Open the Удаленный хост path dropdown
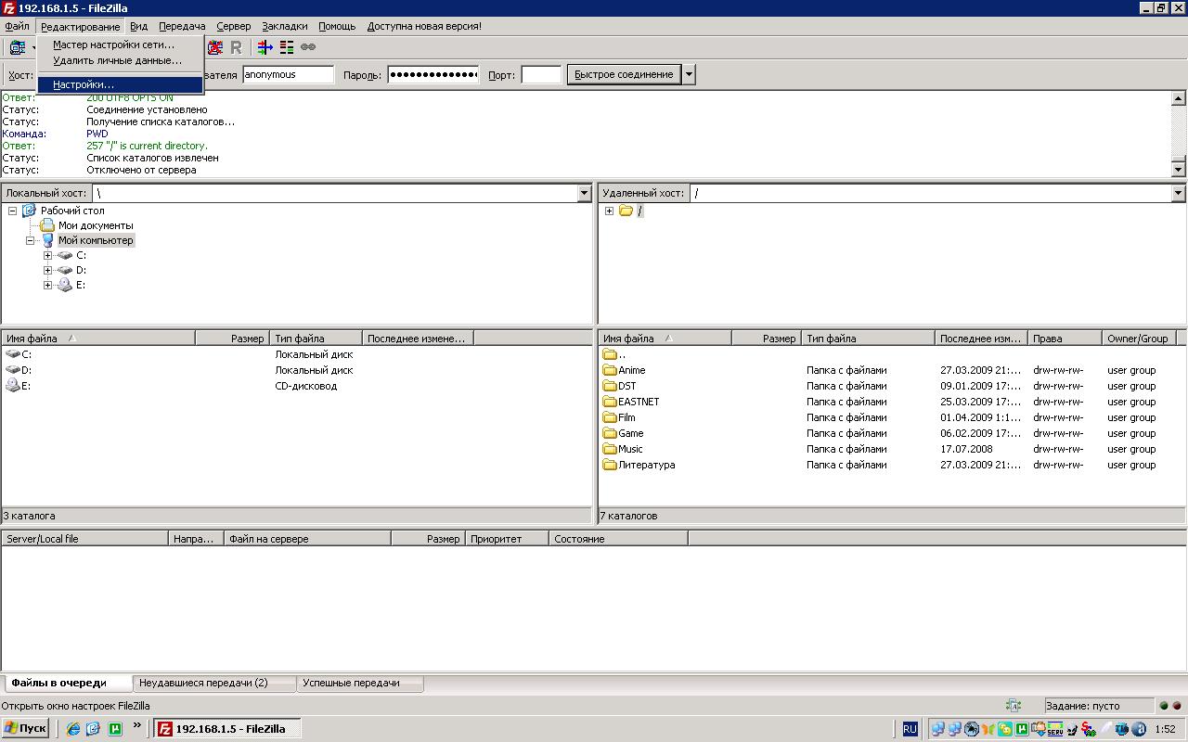The image size is (1188, 742). [1179, 193]
